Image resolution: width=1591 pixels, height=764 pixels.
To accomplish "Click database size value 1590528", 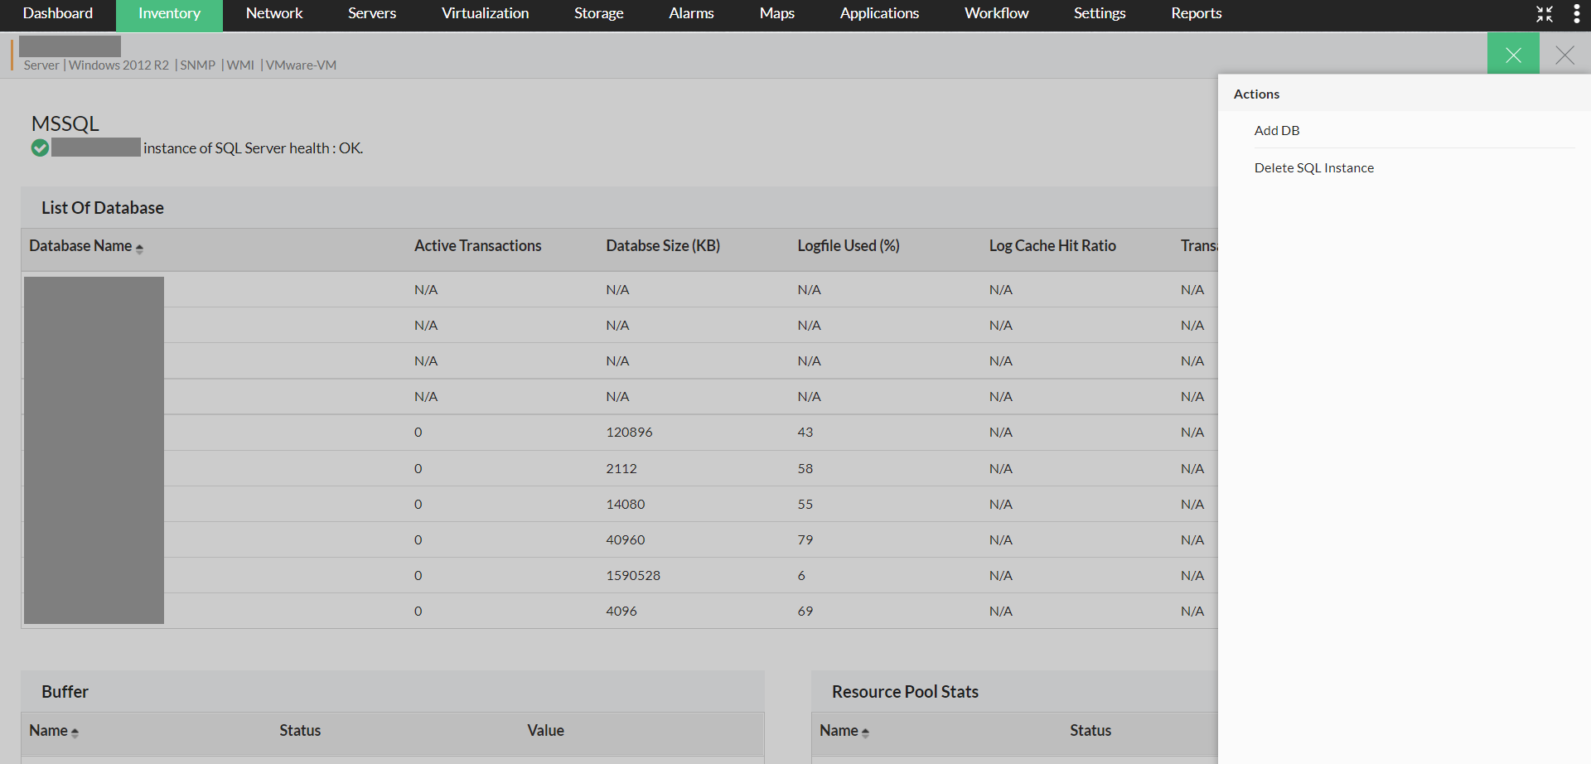I will point(633,575).
